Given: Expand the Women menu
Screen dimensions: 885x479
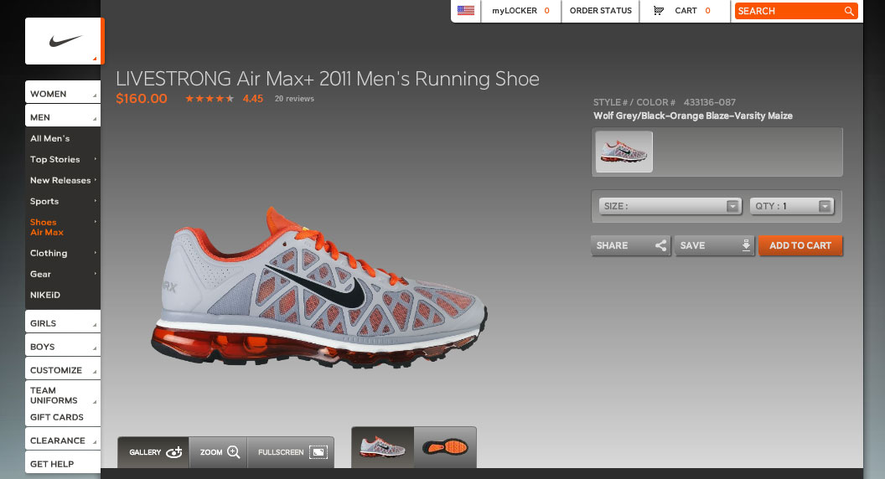Looking at the screenshot, I should pos(63,94).
